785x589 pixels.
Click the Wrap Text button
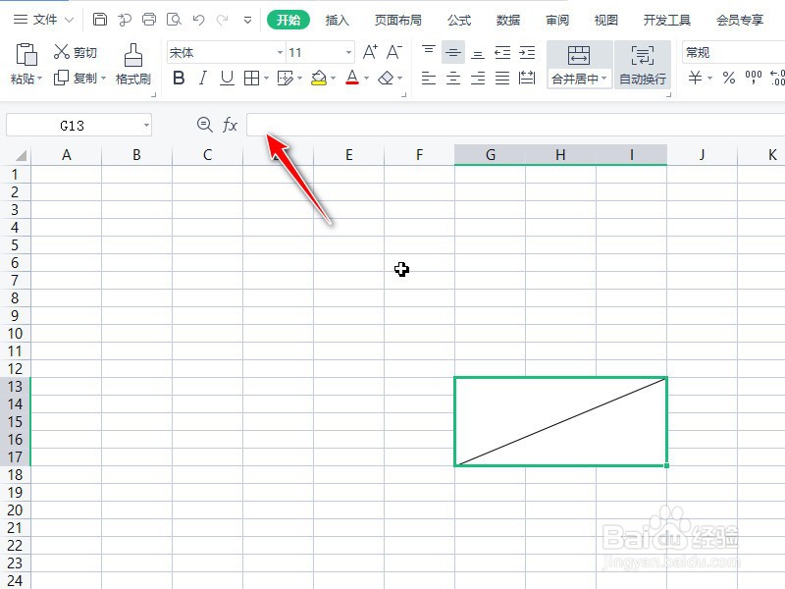tap(643, 65)
